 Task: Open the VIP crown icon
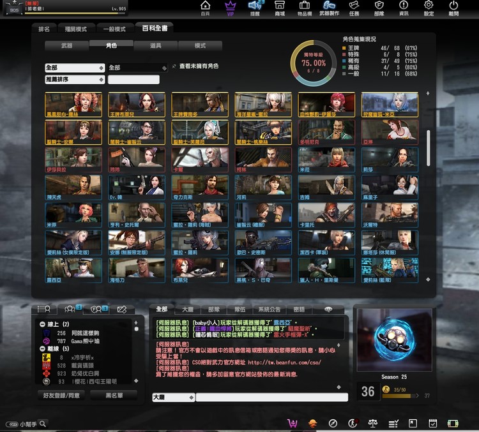[230, 8]
